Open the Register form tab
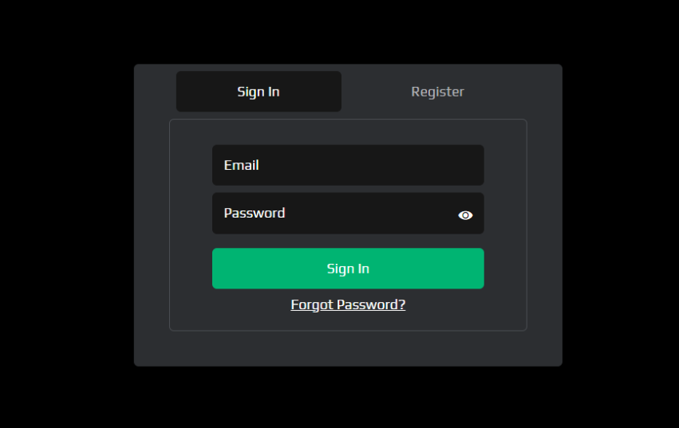679x428 pixels. pyautogui.click(x=437, y=92)
